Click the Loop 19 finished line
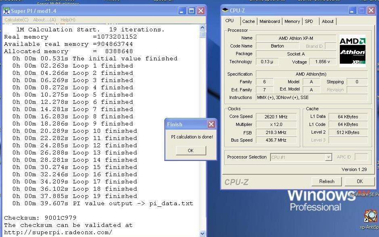379x237 pixels. pyautogui.click(x=75, y=196)
